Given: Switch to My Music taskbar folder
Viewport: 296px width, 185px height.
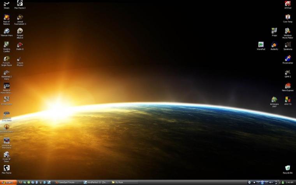Looking at the screenshot, I should point(124,182).
